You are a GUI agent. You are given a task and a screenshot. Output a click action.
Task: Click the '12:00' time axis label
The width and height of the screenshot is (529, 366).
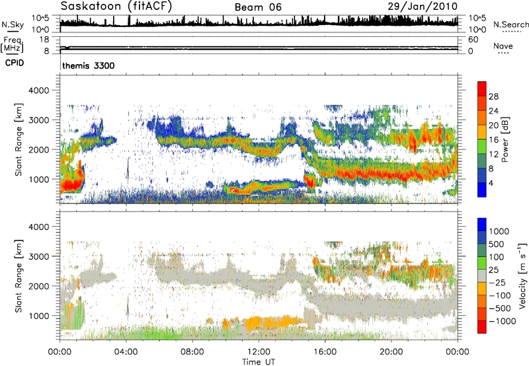(x=259, y=352)
